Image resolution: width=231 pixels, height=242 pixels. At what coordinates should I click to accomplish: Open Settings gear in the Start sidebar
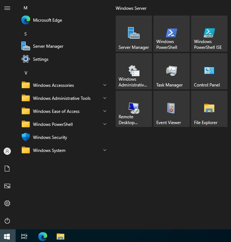click(7, 203)
